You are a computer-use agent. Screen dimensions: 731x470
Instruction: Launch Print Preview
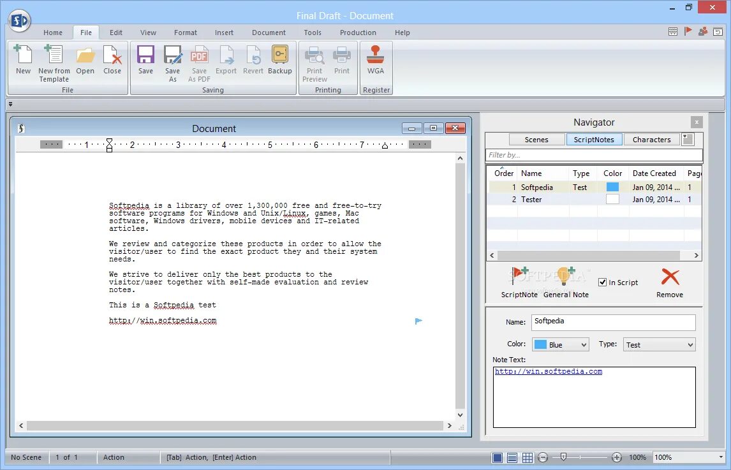point(314,63)
